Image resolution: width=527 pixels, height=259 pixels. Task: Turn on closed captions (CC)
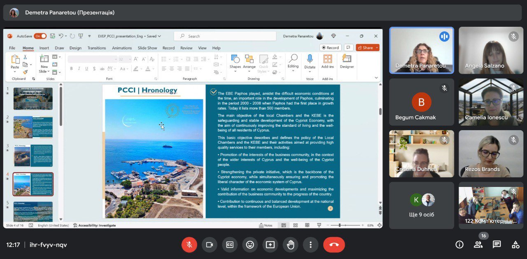pos(230,245)
